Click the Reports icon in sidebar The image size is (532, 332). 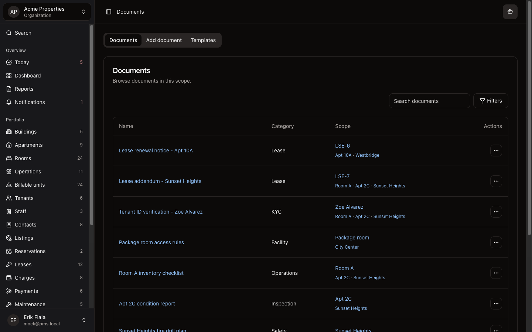[x=9, y=89]
